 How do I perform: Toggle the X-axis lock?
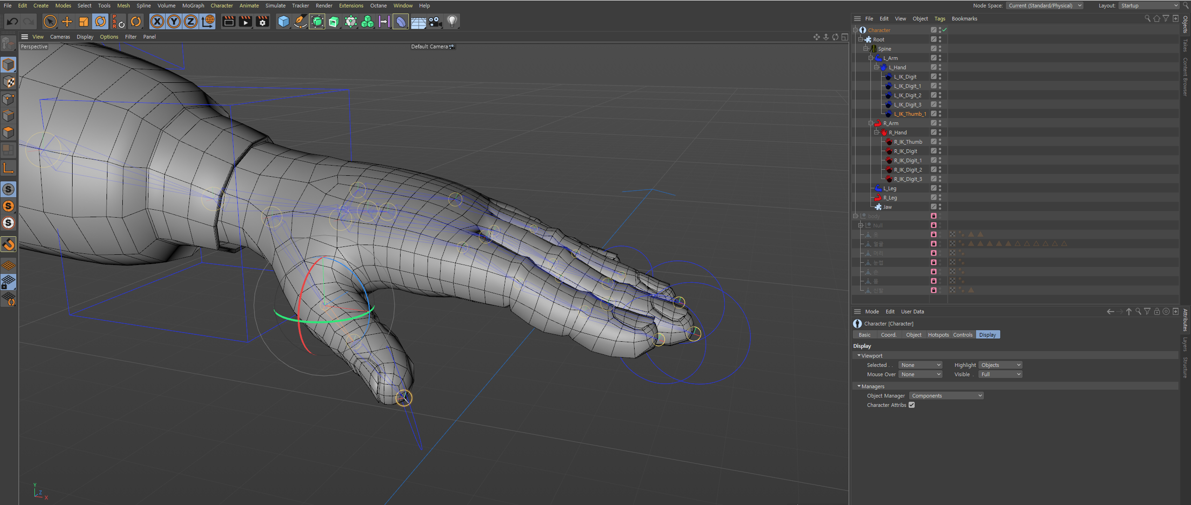click(157, 21)
